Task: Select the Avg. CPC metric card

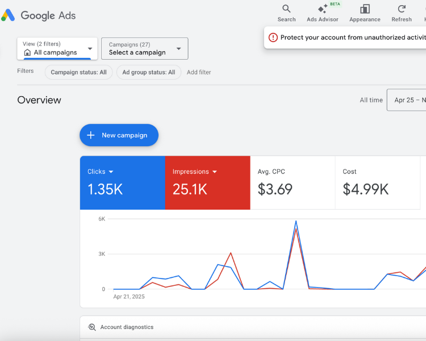Action: [293, 183]
